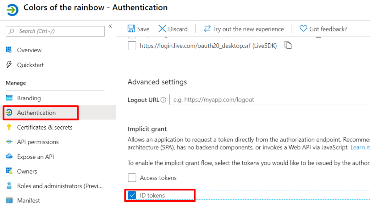Open the API permissions page
The image size is (370, 205).
38,142
